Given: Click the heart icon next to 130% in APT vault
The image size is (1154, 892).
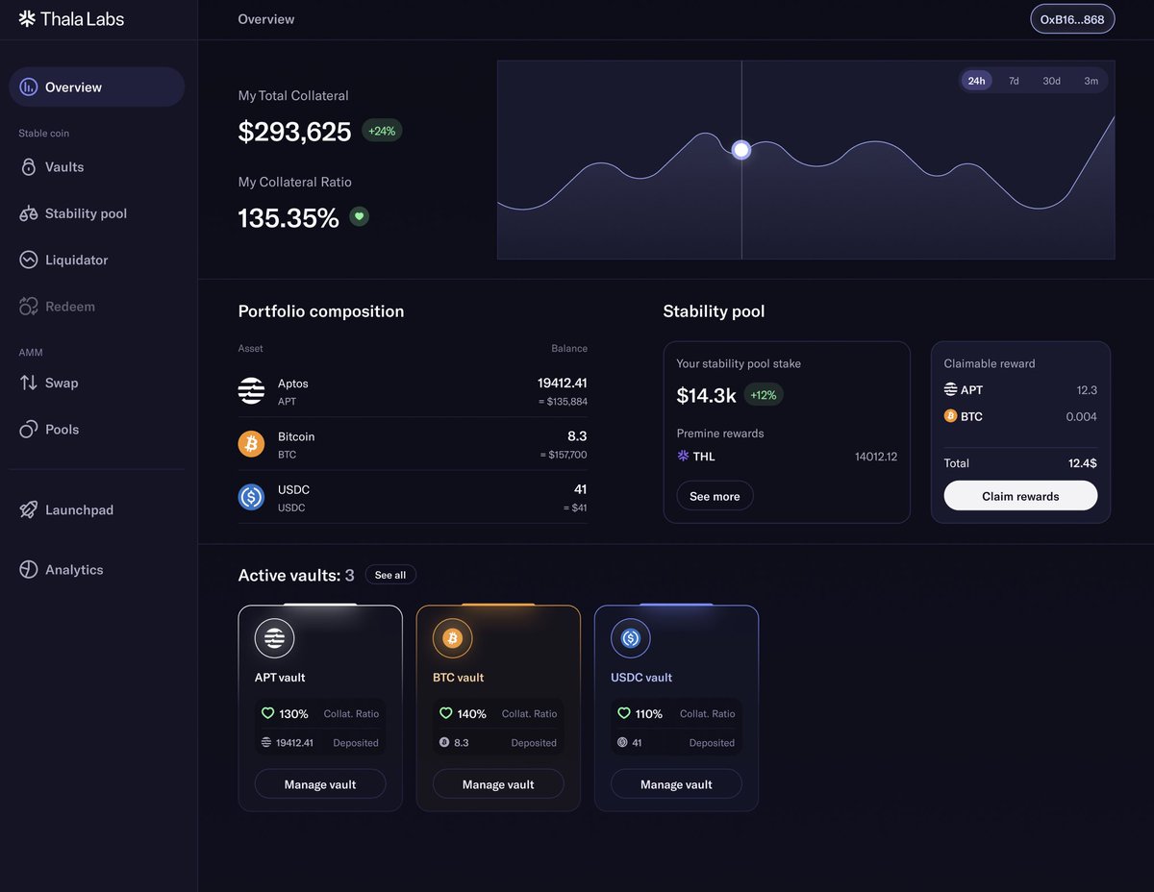Looking at the screenshot, I should (267, 713).
